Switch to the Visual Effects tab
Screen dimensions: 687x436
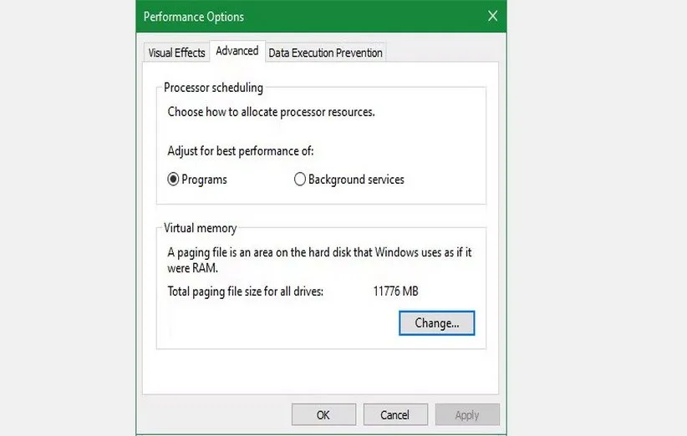176,53
